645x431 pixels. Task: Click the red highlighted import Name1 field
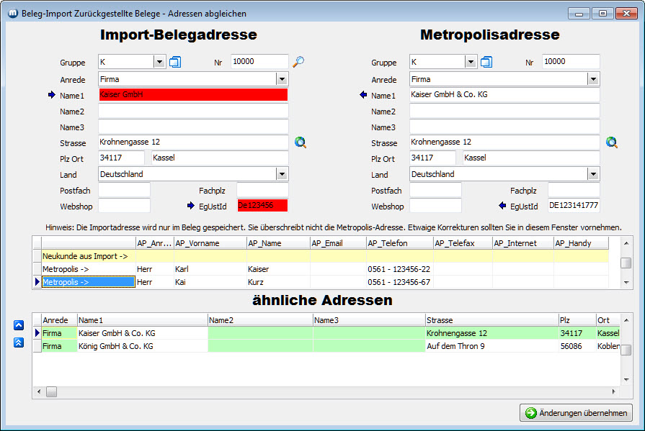(192, 95)
